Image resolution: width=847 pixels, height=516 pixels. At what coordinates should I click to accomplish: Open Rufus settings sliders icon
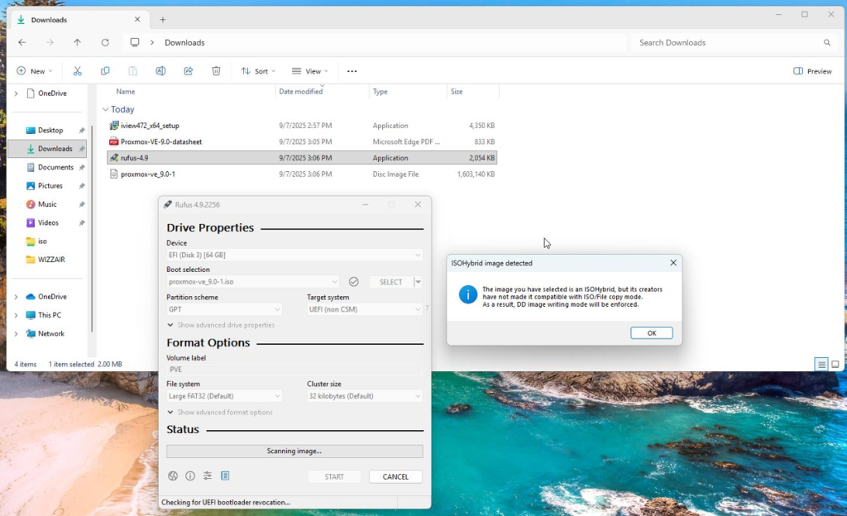click(x=208, y=476)
